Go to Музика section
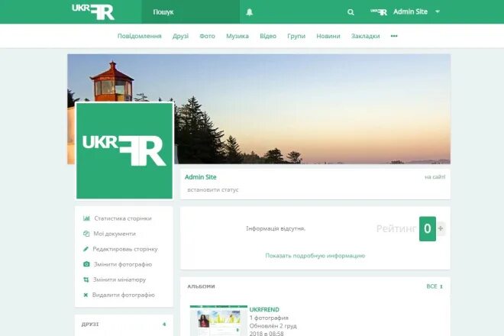This screenshot has height=336, width=504. 237,36
